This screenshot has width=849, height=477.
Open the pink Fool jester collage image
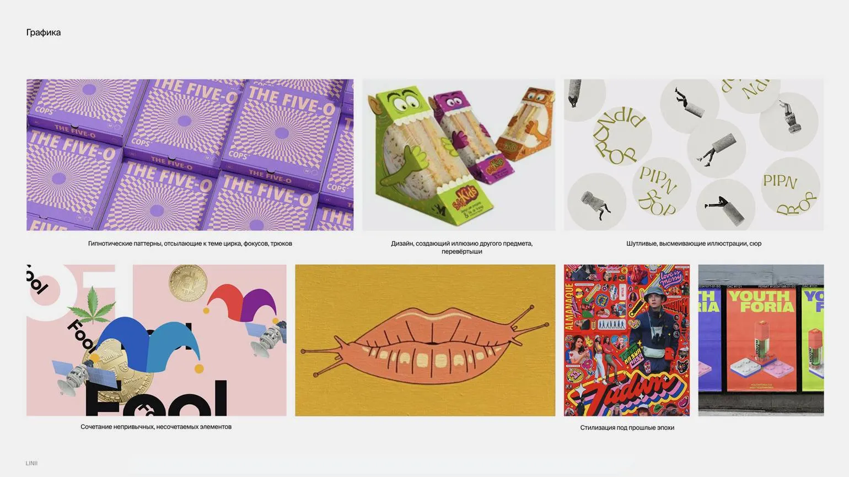[157, 340]
